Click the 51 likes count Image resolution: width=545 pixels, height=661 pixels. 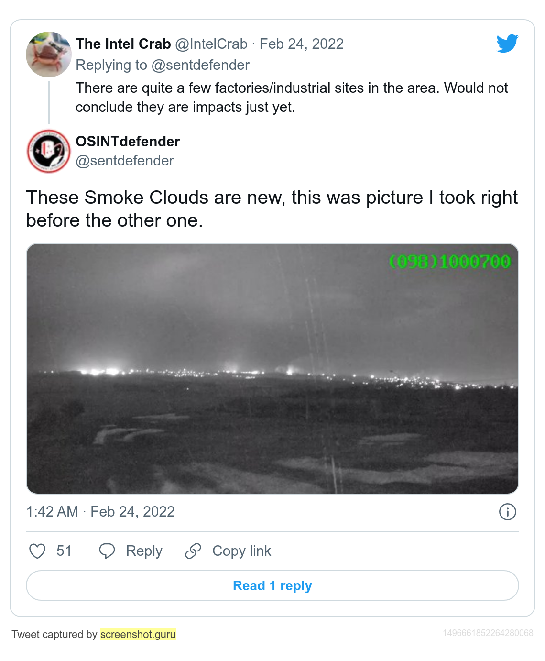click(64, 551)
